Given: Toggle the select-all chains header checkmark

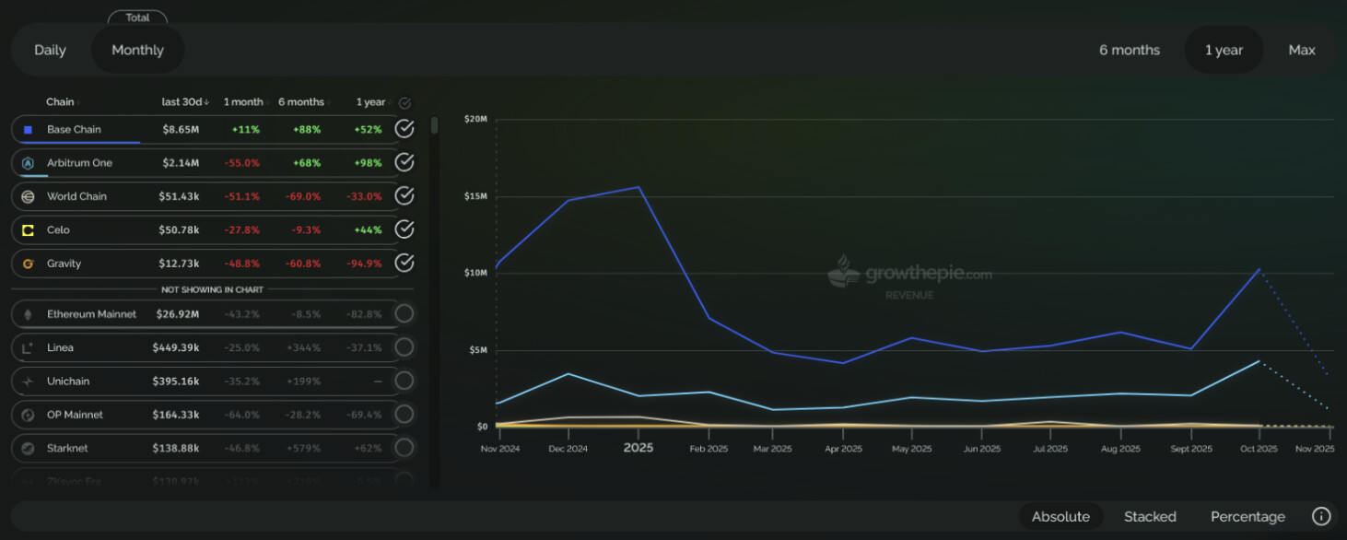Looking at the screenshot, I should tap(404, 103).
